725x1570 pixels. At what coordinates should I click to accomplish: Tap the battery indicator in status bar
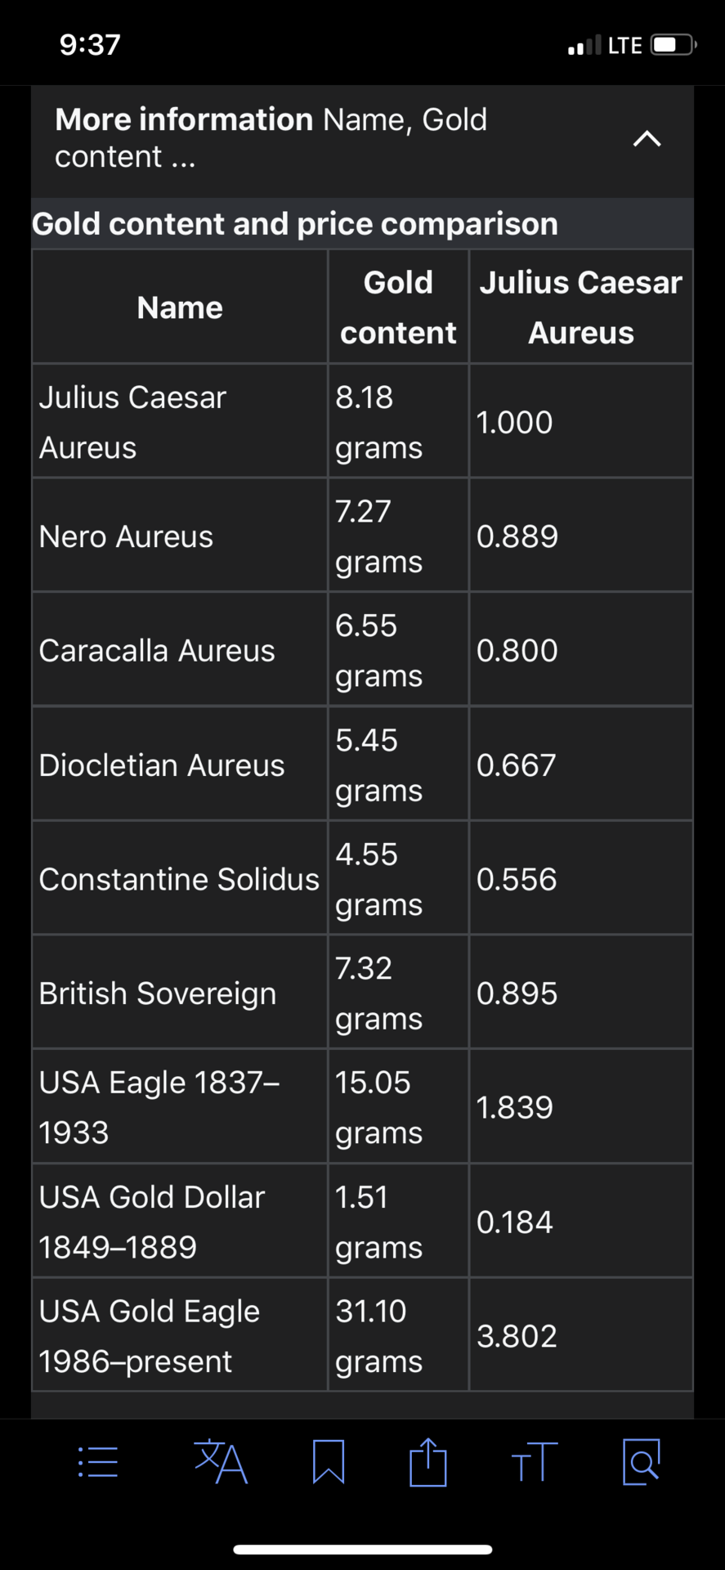click(x=673, y=44)
